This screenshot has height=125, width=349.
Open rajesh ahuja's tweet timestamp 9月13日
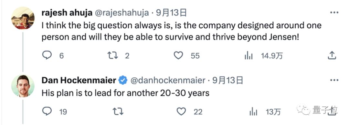171,13
